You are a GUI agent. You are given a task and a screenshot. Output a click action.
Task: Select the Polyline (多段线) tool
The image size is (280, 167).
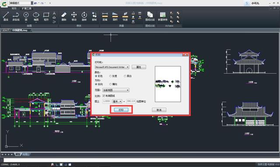pos(16,16)
